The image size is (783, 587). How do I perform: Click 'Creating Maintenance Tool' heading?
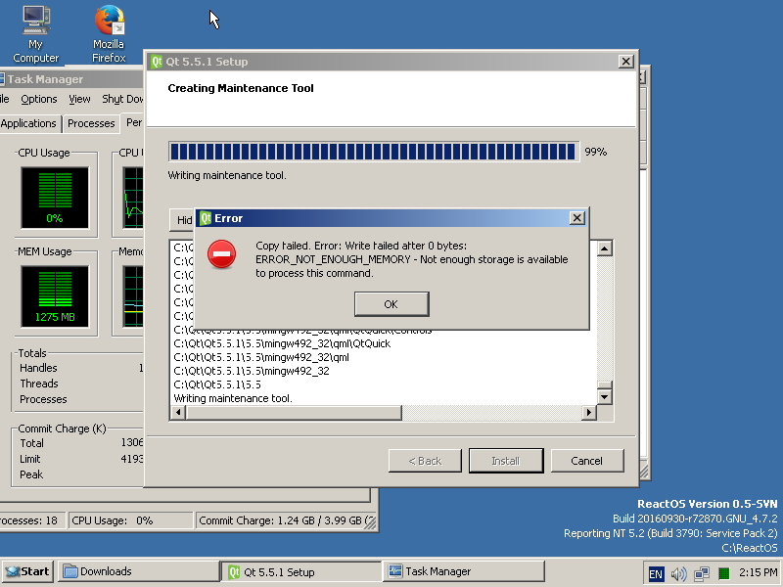click(x=241, y=88)
